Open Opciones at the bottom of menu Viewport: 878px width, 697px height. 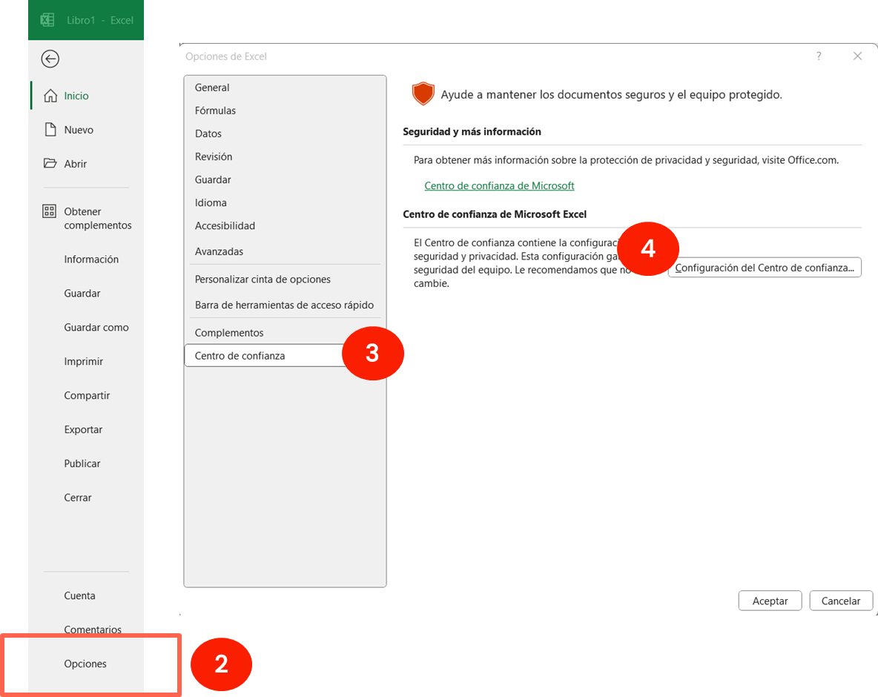coord(85,664)
